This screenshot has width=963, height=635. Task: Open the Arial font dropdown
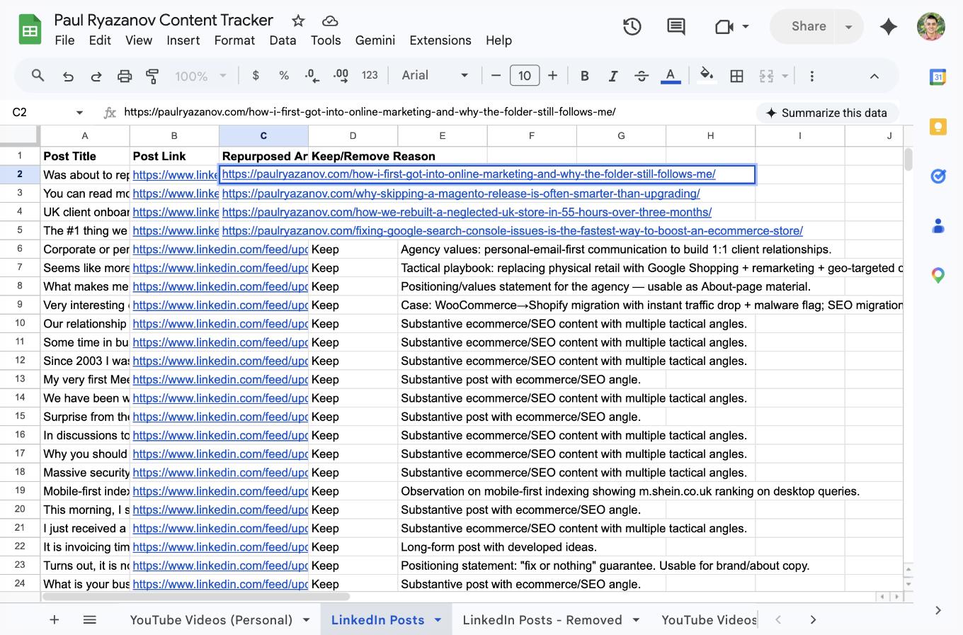pyautogui.click(x=434, y=75)
